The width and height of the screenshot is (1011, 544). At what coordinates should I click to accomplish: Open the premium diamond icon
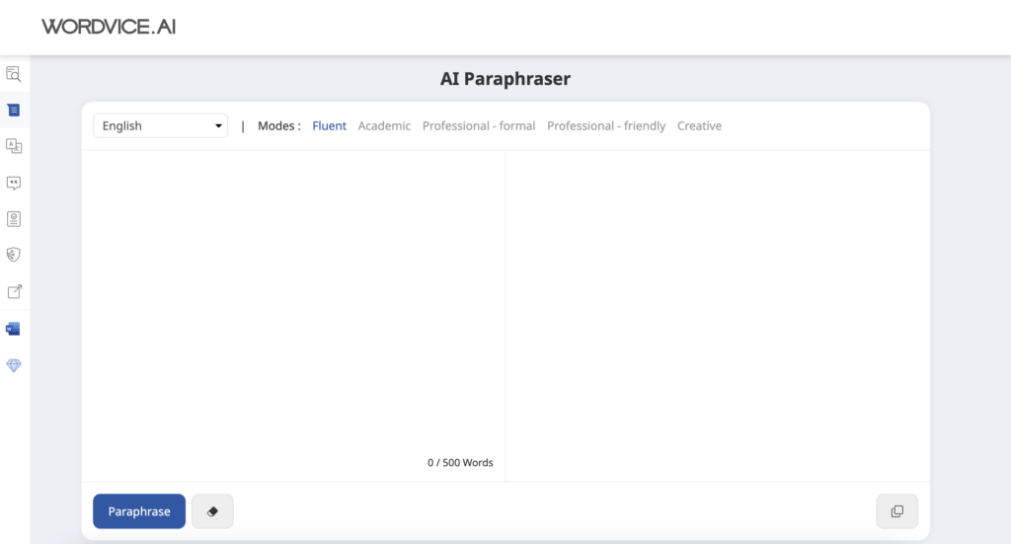(14, 365)
